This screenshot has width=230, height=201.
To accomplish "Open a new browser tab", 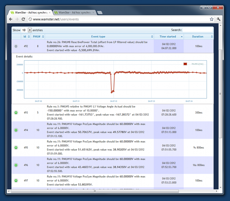I will (x=100, y=13).
